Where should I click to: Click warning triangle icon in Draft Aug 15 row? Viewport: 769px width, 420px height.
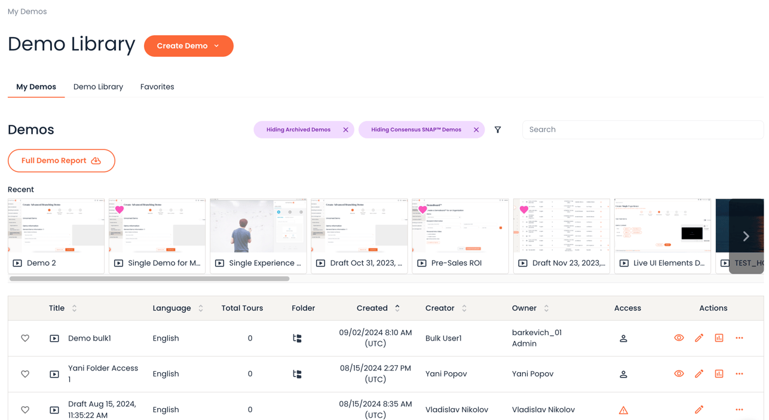[623, 410]
